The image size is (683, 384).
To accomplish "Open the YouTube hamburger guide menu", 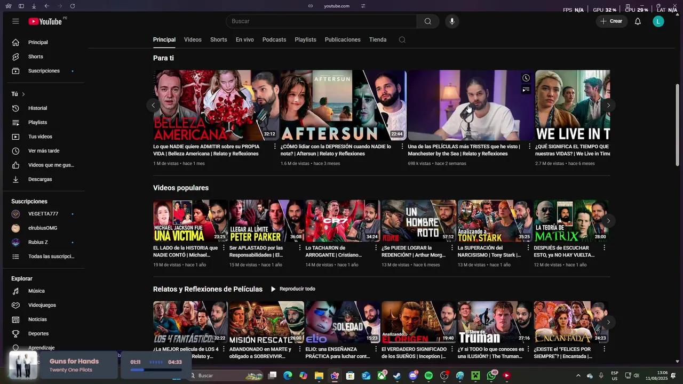I will coord(15,21).
